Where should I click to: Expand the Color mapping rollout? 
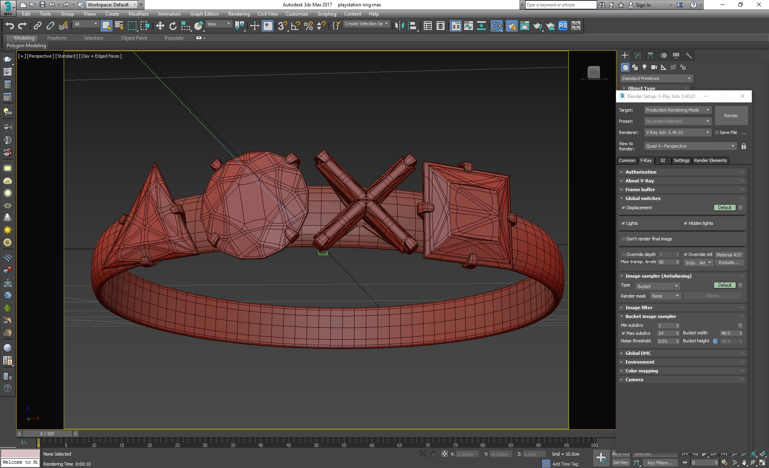point(682,371)
